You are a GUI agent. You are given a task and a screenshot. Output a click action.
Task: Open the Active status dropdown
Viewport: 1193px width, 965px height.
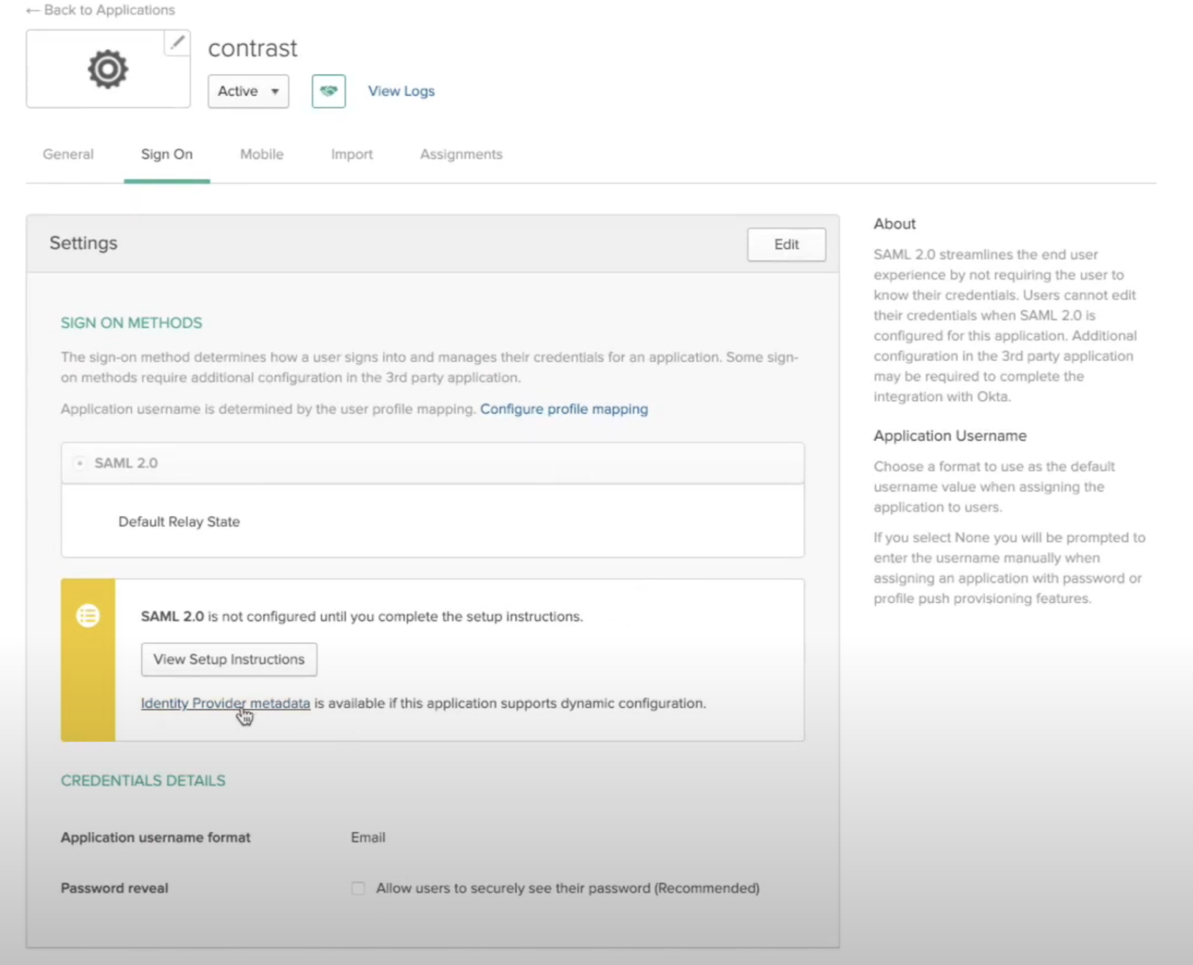point(248,91)
